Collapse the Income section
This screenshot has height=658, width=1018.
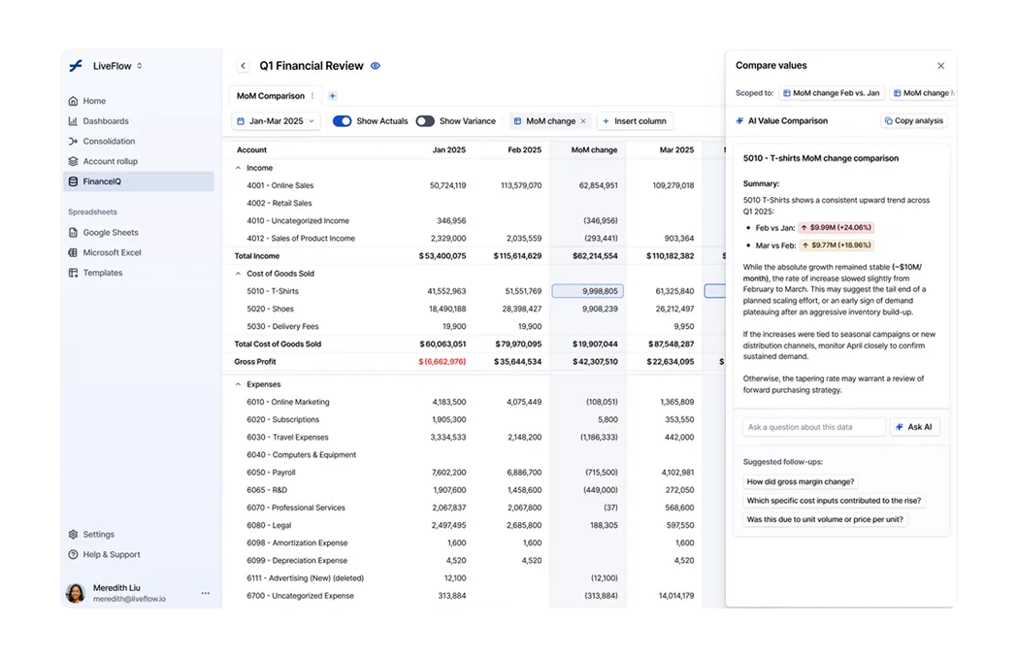pos(239,168)
